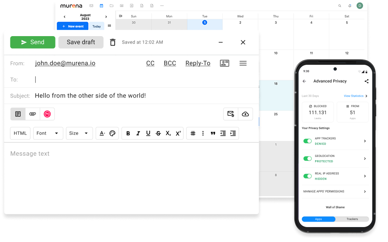Click the cloud upload icon

coord(245,114)
